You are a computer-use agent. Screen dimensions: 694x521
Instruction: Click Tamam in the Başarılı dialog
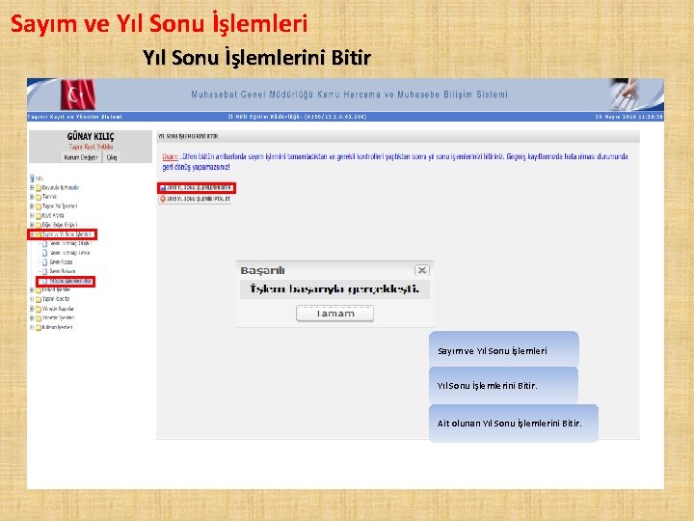pyautogui.click(x=334, y=314)
